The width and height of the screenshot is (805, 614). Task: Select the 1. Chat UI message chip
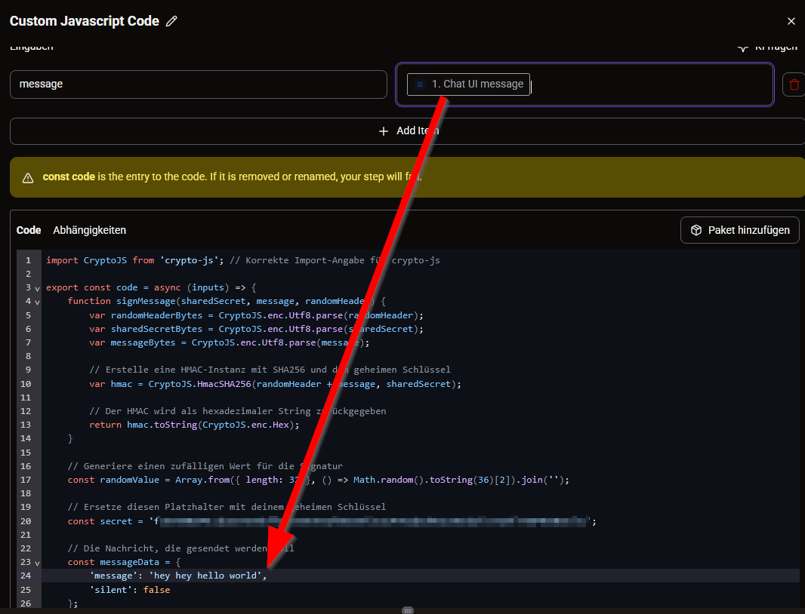(468, 84)
